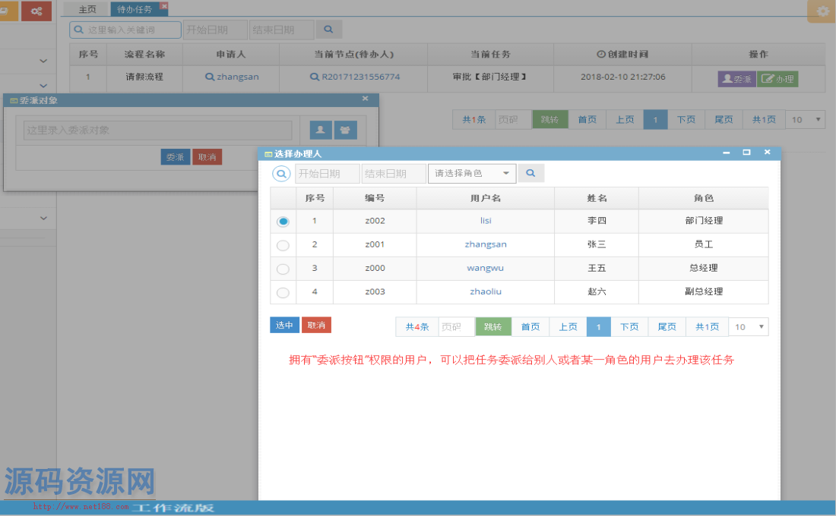Close the 待办任务 tab with the red x
The height and width of the screenshot is (516, 836).
coord(163,6)
